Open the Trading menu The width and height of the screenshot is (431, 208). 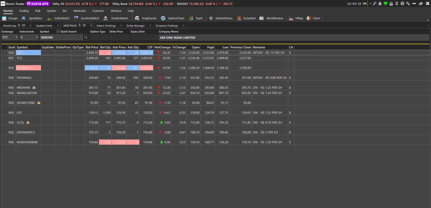click(24, 11)
